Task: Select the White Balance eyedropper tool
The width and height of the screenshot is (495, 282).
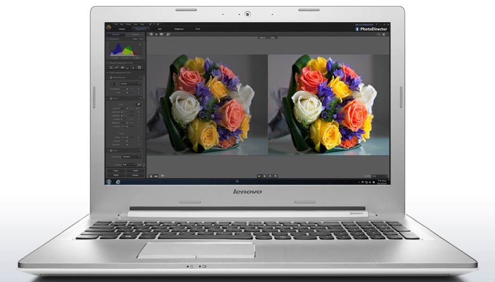Action: 112,84
